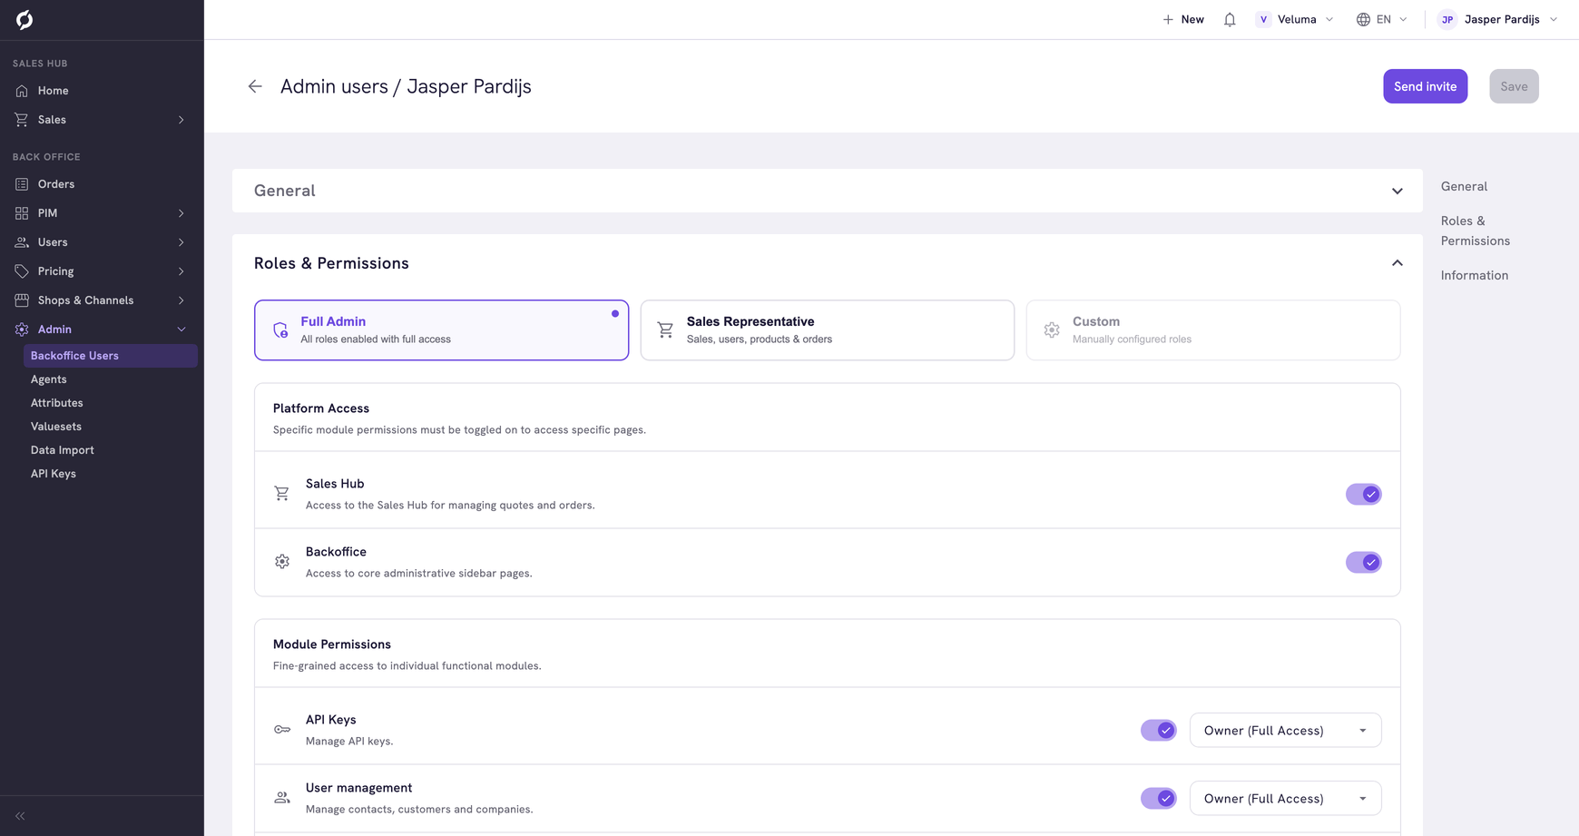Toggle the API Keys module permission
The image size is (1579, 836).
click(x=1158, y=730)
